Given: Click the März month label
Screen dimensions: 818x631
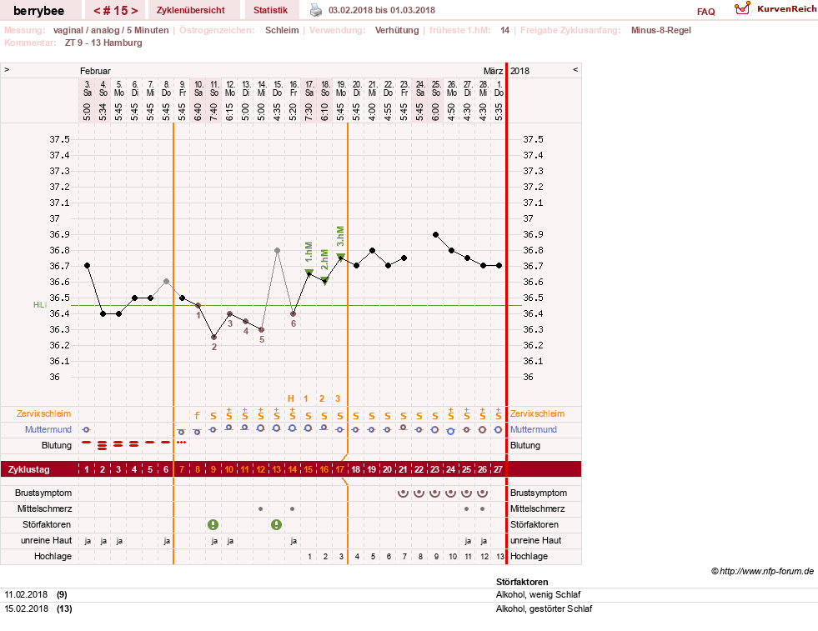Looking at the screenshot, I should coord(493,71).
